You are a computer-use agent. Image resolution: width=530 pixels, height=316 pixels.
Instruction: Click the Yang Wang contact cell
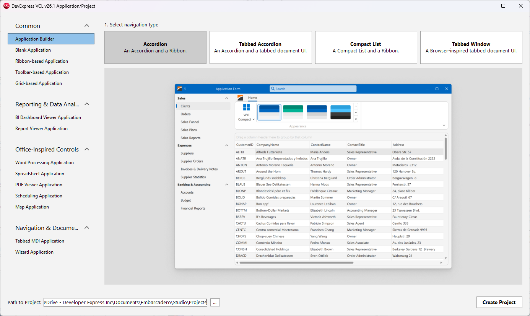(x=327, y=236)
